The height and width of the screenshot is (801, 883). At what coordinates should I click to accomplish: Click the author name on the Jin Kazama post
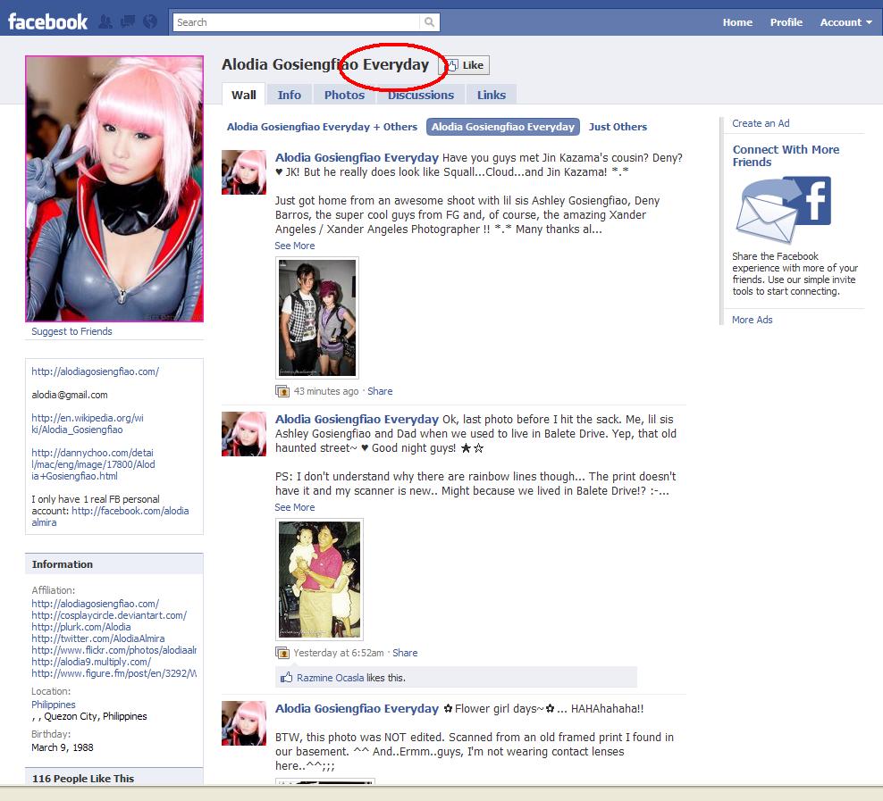tap(357, 157)
